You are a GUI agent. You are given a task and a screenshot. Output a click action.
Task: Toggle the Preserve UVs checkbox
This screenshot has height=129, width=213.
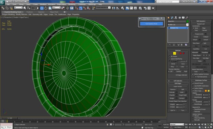pos(194,34)
